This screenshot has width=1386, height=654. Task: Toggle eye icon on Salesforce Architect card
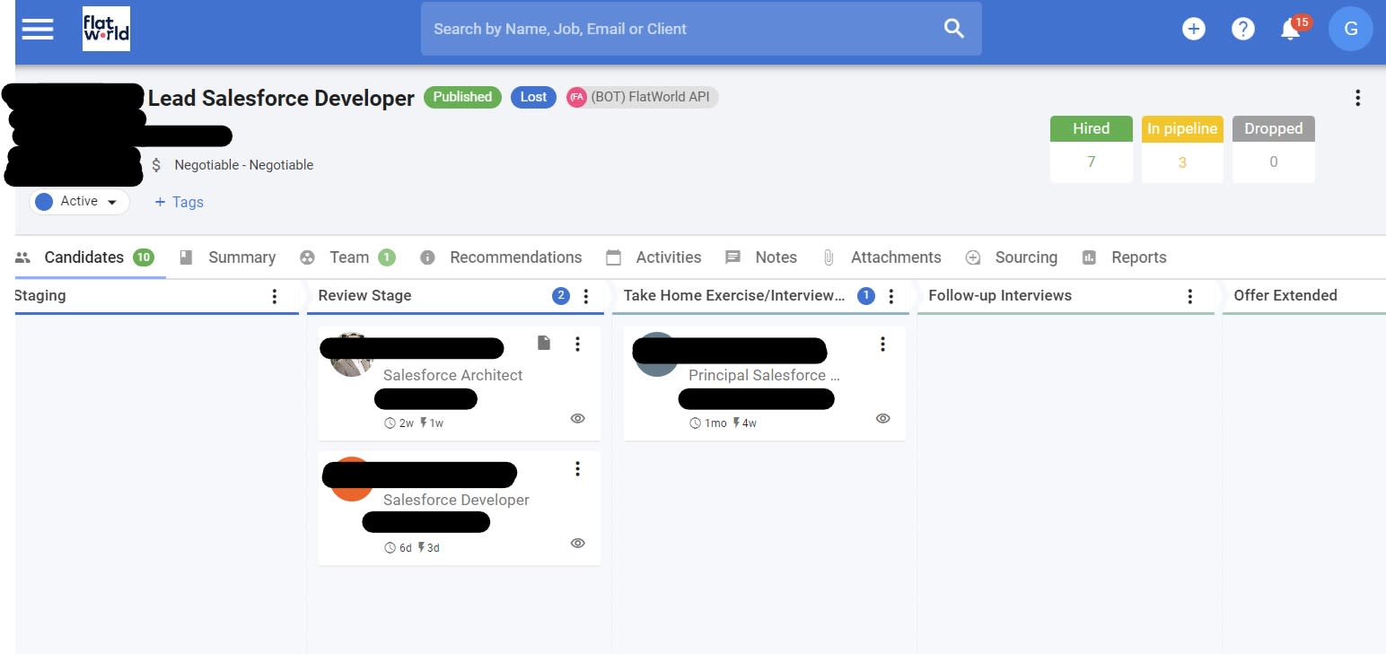click(577, 418)
